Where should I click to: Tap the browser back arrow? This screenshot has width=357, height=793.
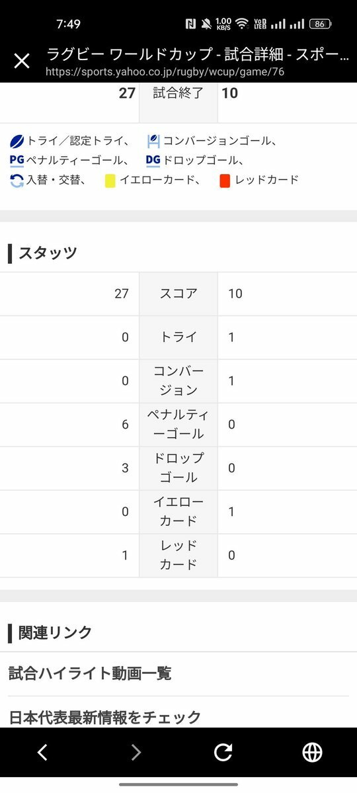43,753
